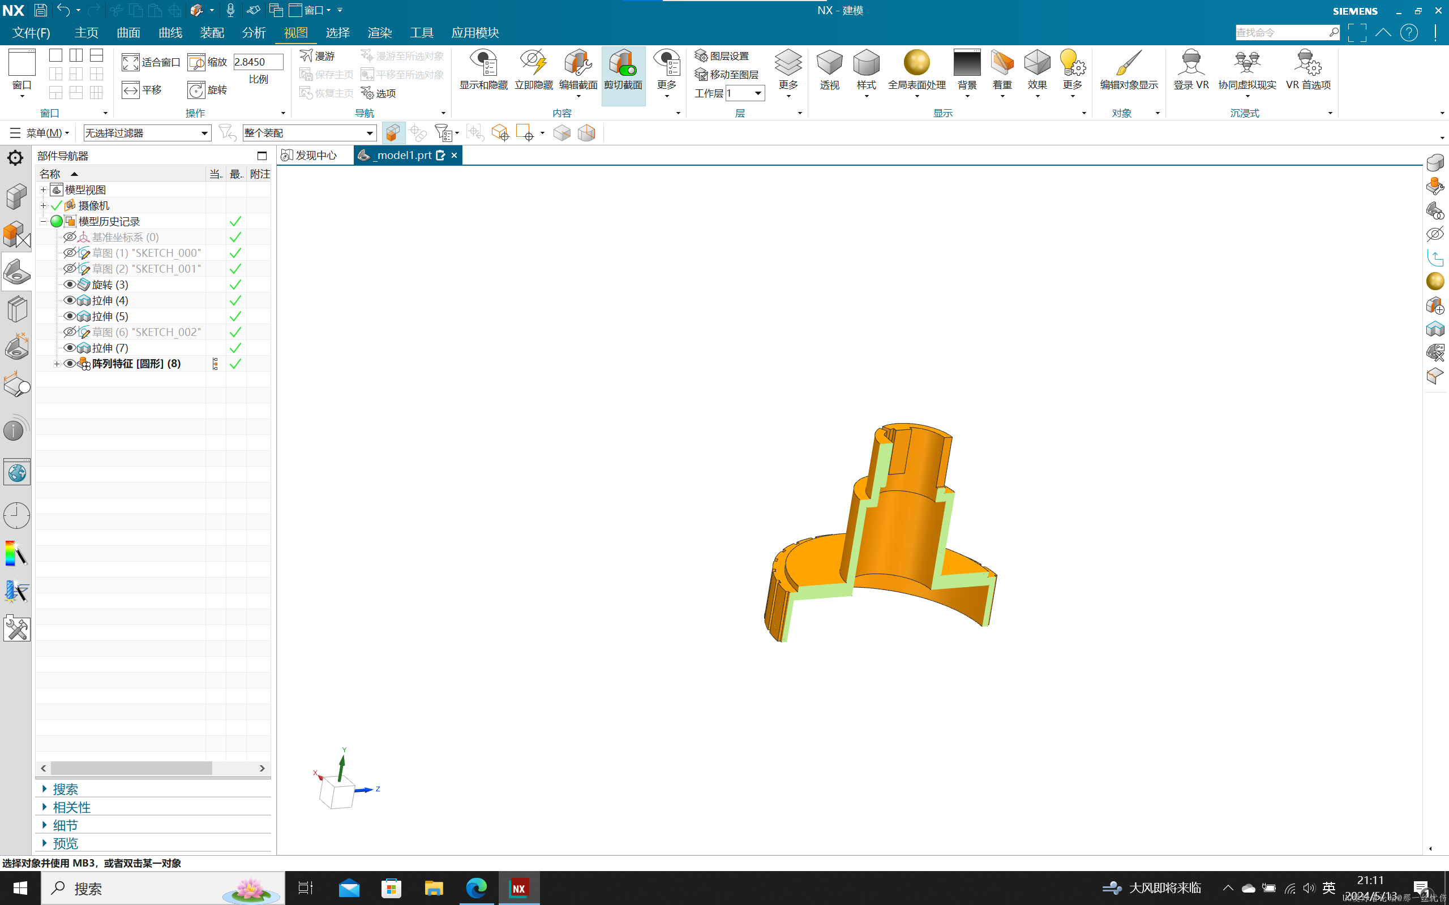Show hidden 草图 (1) SKETCH_000
Screen dimensions: 1449x905
pyautogui.click(x=70, y=253)
